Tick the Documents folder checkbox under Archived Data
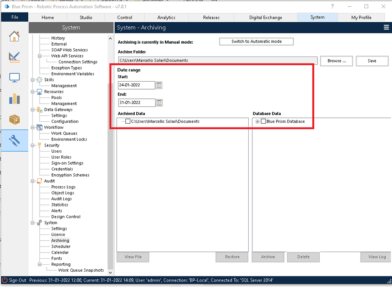 pyautogui.click(x=128, y=121)
